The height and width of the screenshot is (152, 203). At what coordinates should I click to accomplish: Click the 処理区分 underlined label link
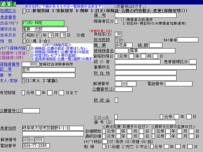(x=8, y=11)
